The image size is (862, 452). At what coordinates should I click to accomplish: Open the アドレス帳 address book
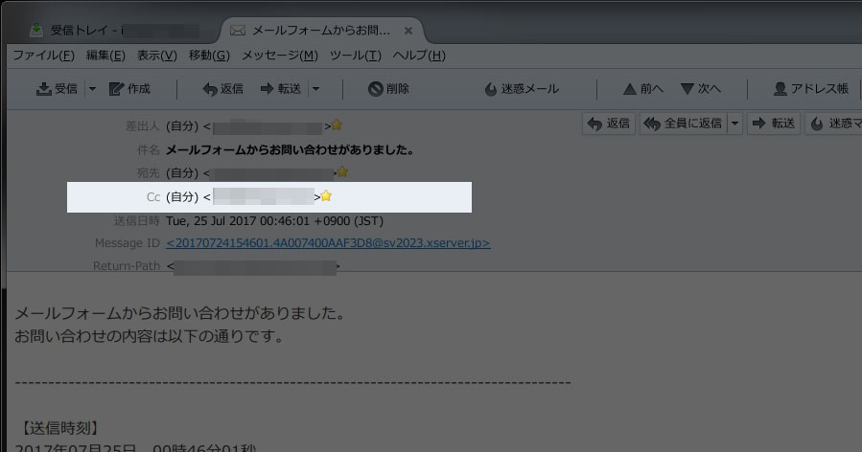(x=811, y=89)
